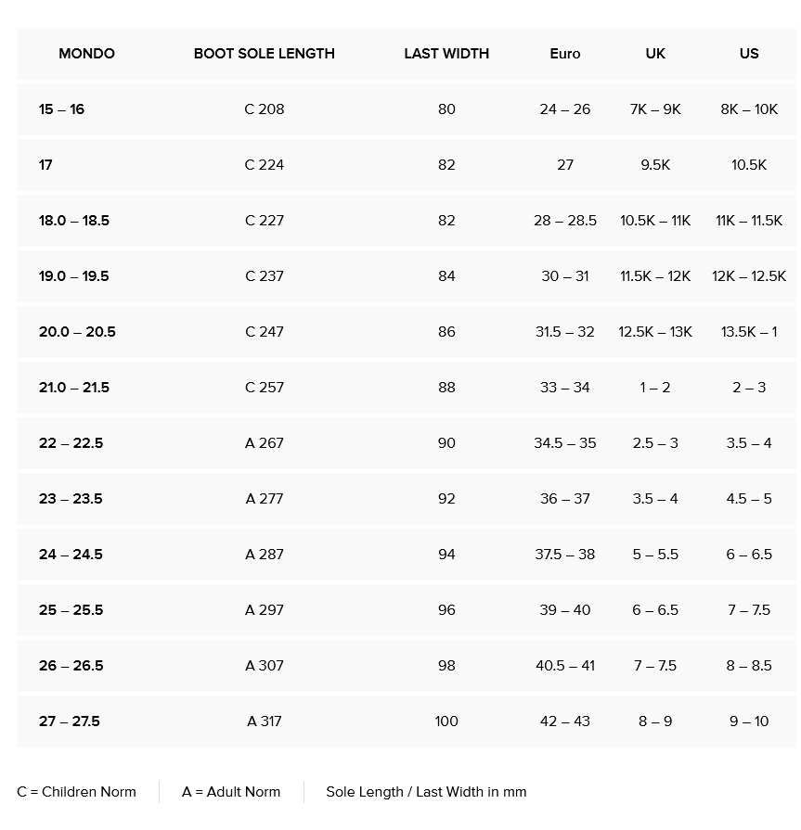Click the 37.5 – 38 Euro size
Viewport: 801px width, 830px height.
(x=565, y=555)
